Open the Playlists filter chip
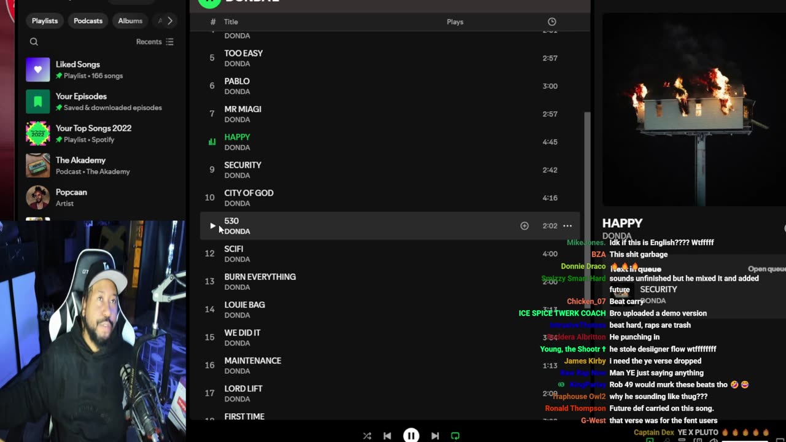This screenshot has width=786, height=442. coord(45,21)
